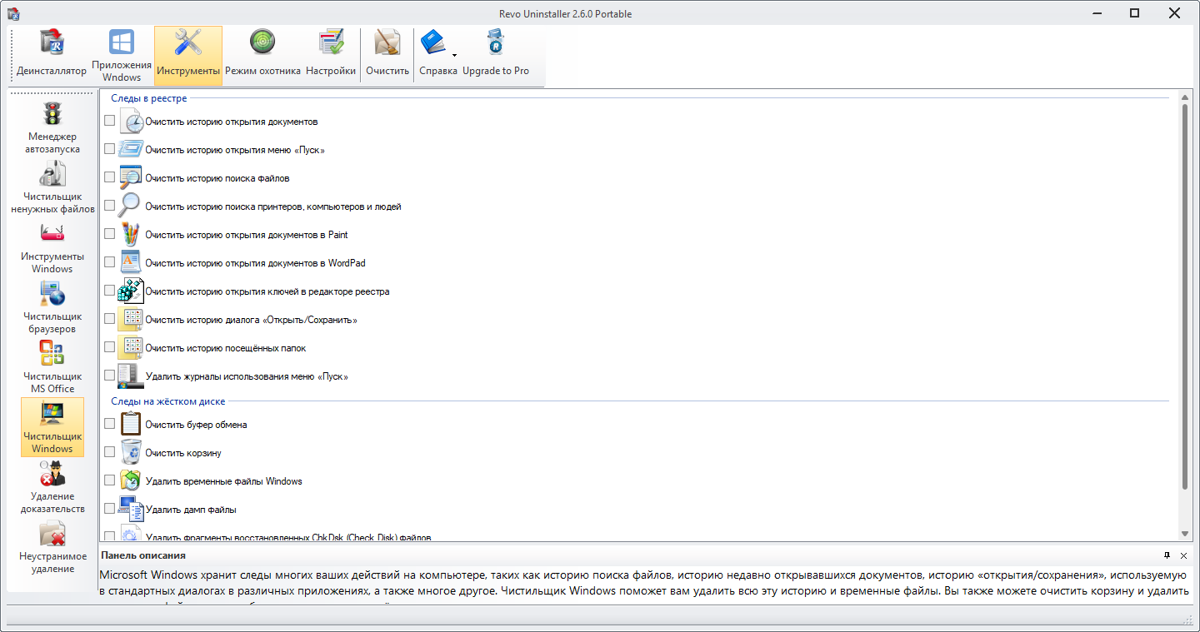Click the clock icon by document history
The height and width of the screenshot is (632, 1200).
pyautogui.click(x=131, y=121)
